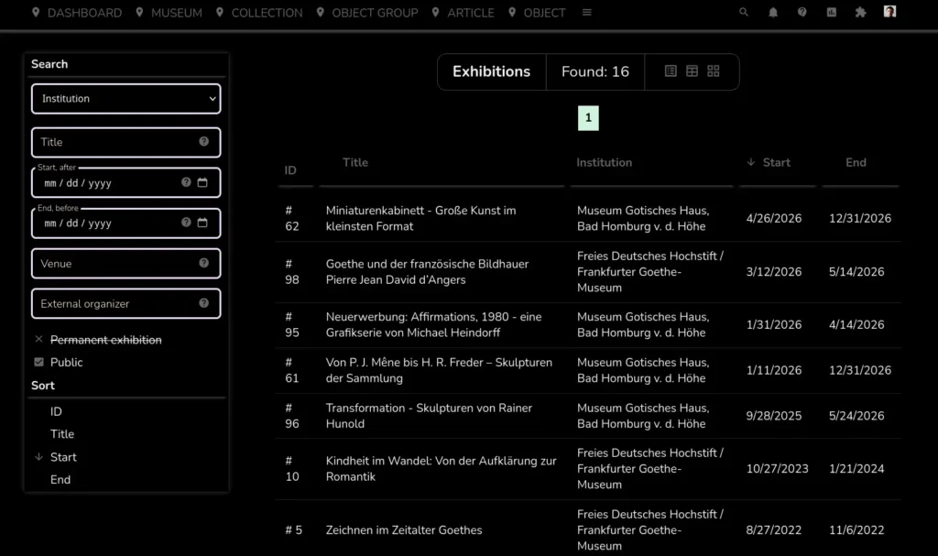938x556 pixels.
Task: Open the puzzle piece plugins icon
Action: (x=860, y=12)
